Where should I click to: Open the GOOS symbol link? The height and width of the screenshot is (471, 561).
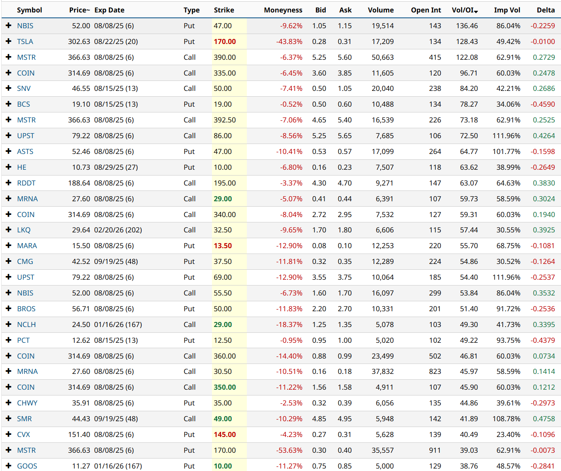[x=27, y=466]
